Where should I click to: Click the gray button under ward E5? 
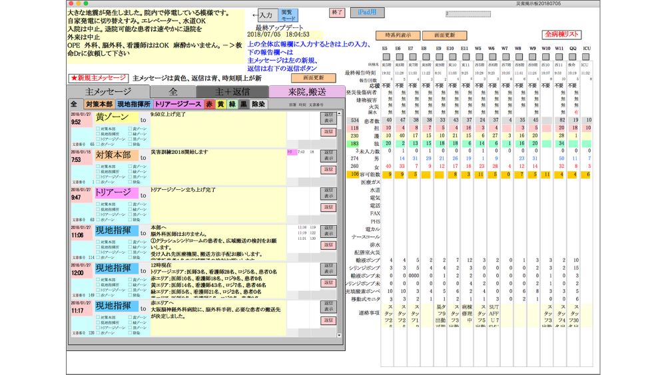[x=386, y=57]
